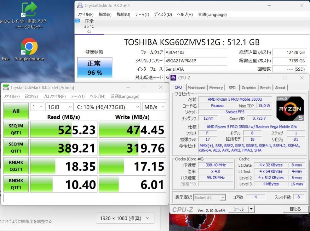Select the blue drive status orb for C:
This screenshot has width=310, height=231.
pyautogui.click(x=77, y=21)
